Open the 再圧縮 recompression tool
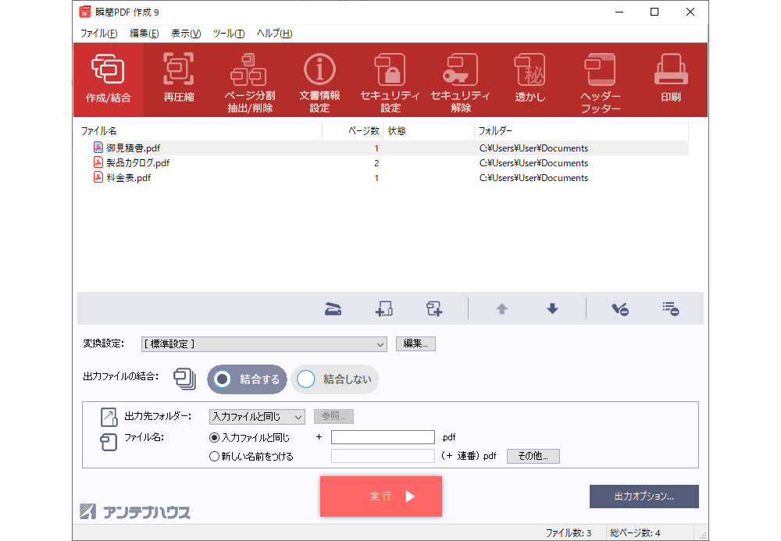Screen dimensions: 781x541 (179, 80)
